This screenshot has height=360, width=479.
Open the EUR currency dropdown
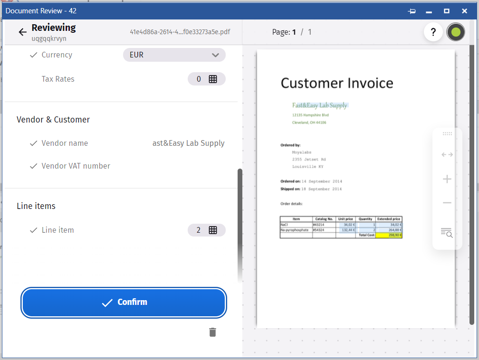click(174, 55)
